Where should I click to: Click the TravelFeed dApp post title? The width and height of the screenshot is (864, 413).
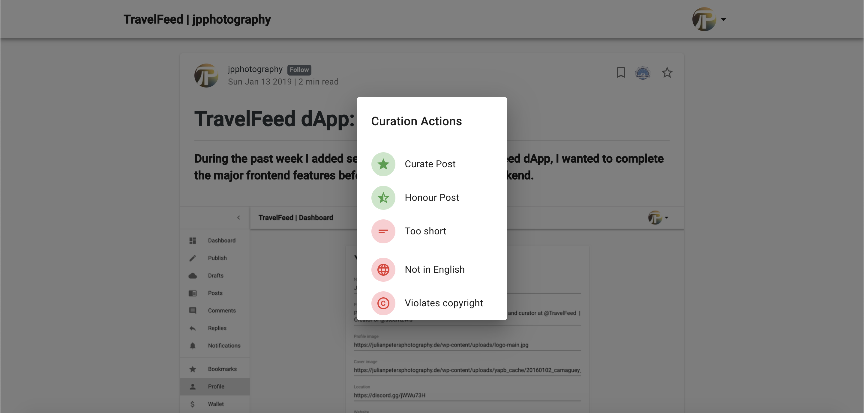[x=274, y=119]
